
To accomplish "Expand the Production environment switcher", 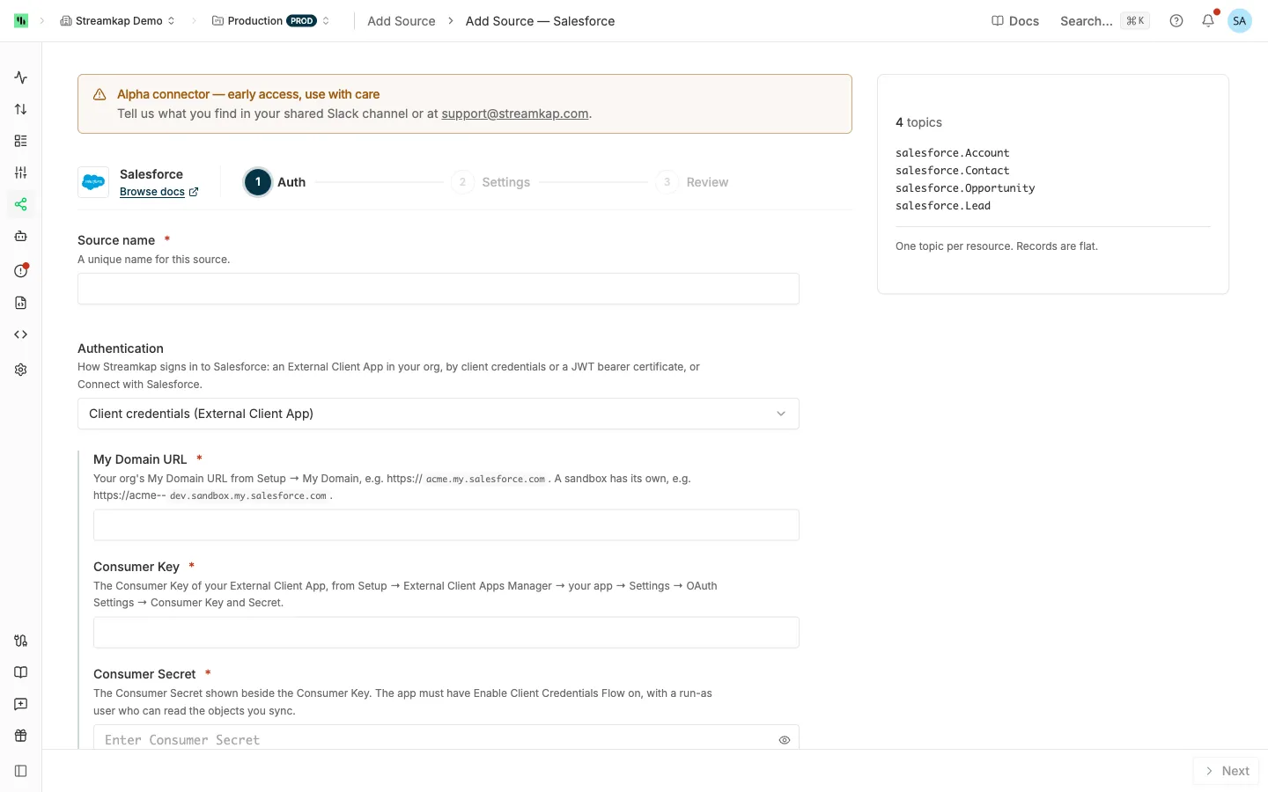I will [271, 21].
